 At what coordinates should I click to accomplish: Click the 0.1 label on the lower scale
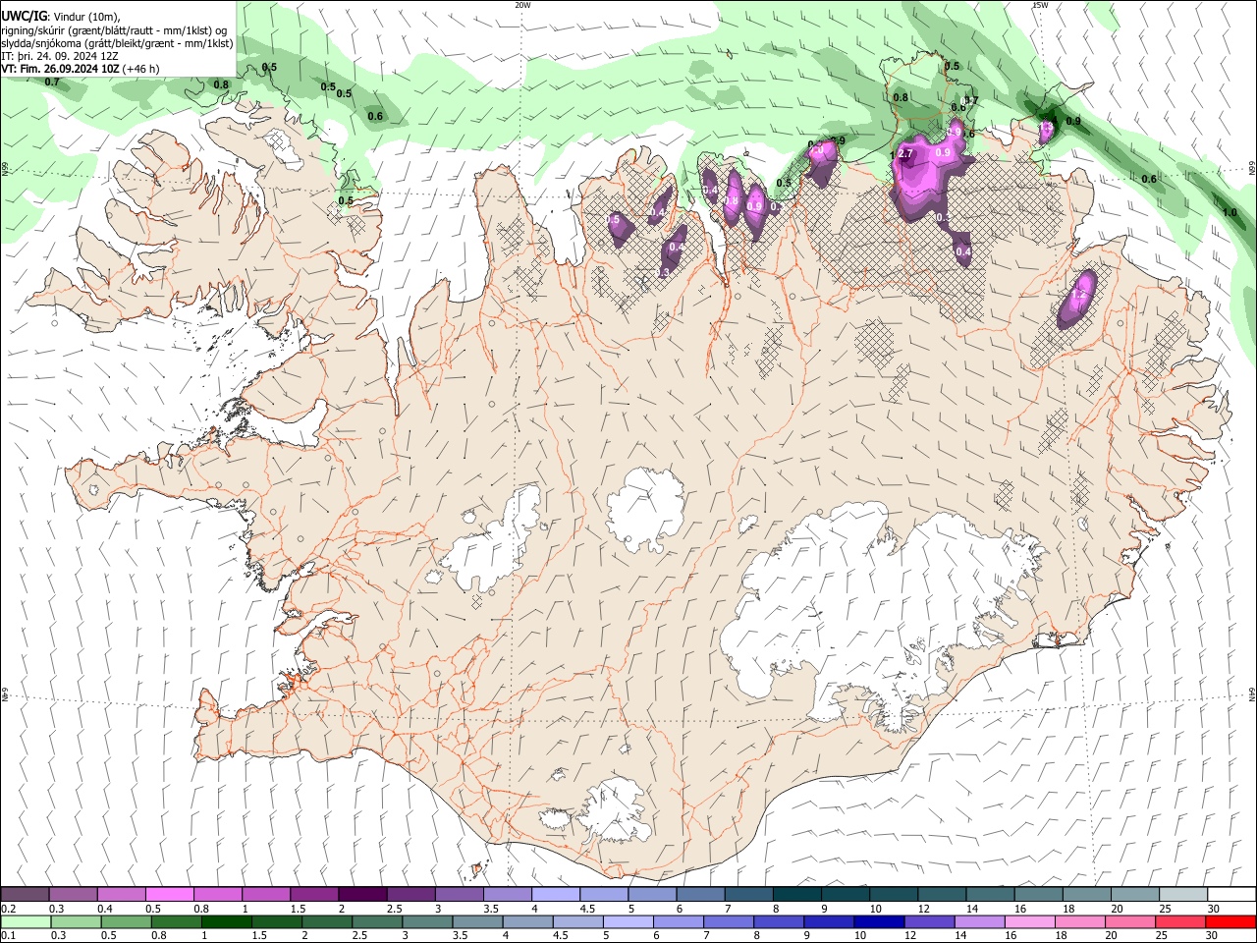pos(8,936)
